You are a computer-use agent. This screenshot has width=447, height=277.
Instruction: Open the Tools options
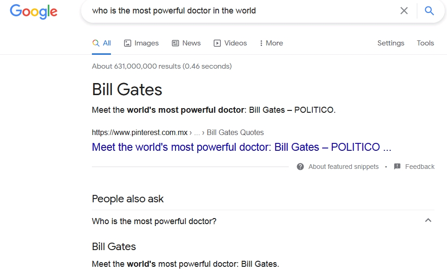point(425,43)
